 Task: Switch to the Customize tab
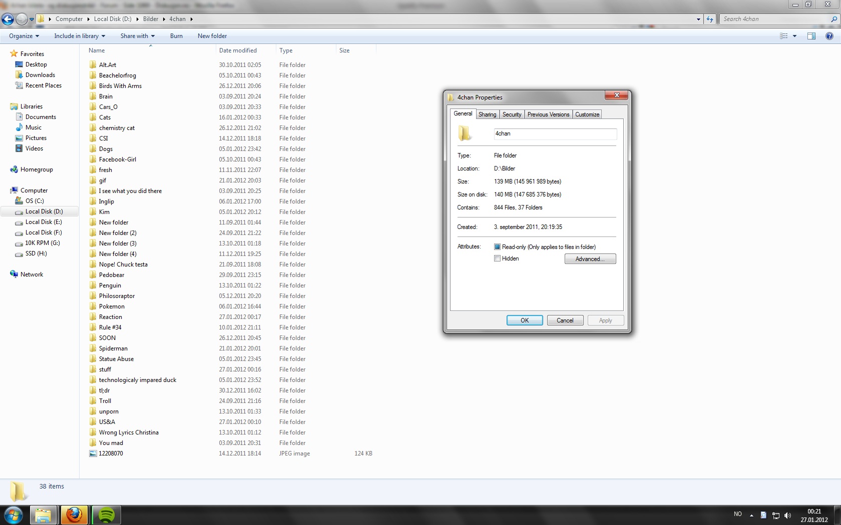tap(587, 114)
